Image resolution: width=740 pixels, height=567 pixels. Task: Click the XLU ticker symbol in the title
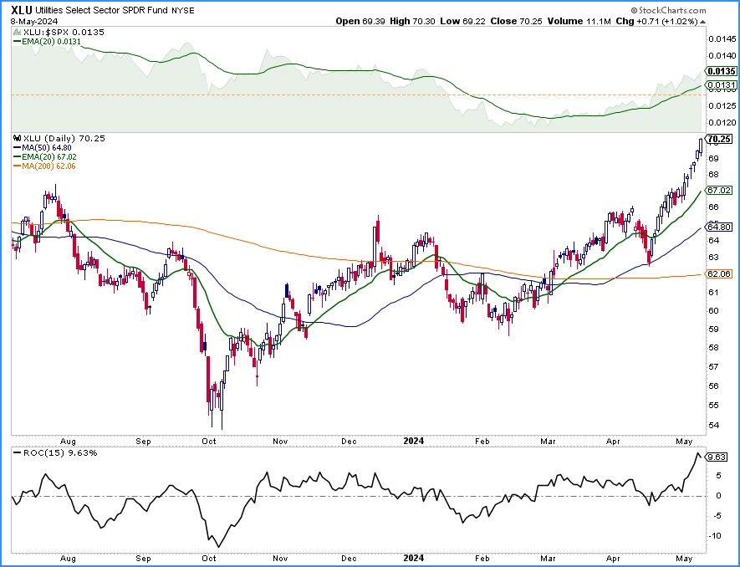click(x=22, y=10)
